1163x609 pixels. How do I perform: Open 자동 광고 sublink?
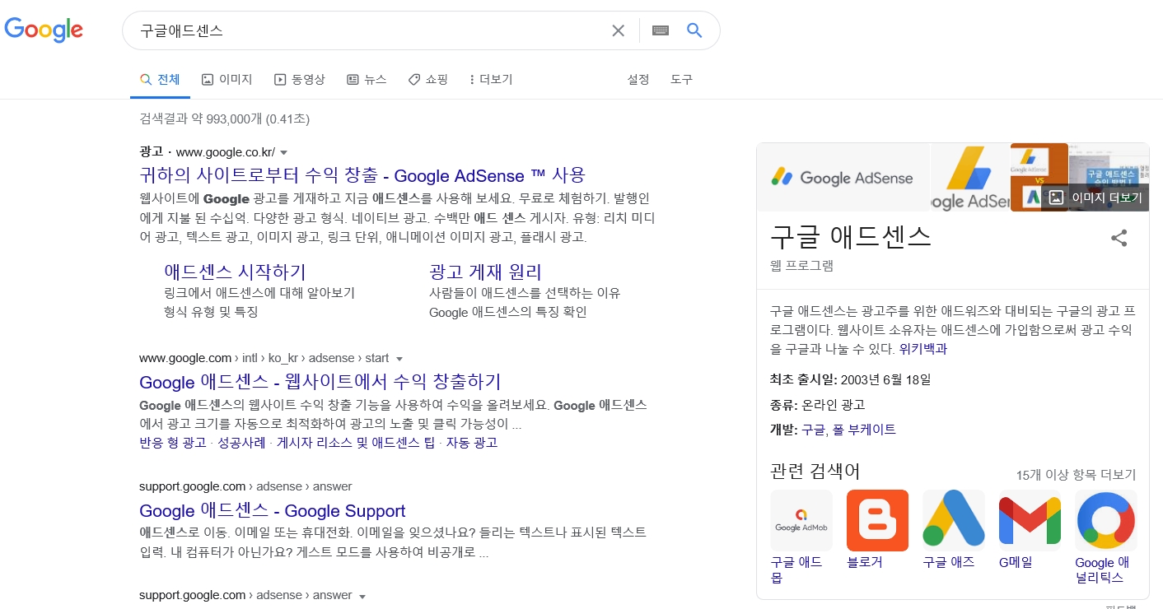click(x=472, y=443)
